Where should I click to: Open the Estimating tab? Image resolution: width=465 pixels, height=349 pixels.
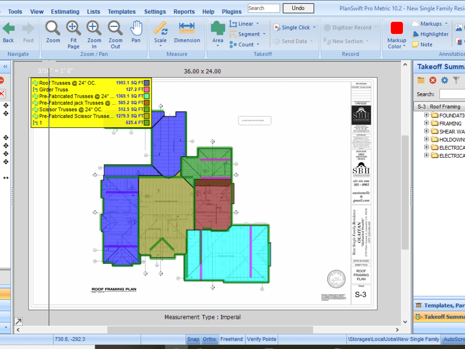click(x=65, y=12)
